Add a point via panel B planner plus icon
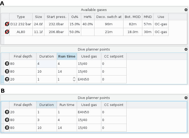The height and width of the screenshot is (138, 189). 186,98
